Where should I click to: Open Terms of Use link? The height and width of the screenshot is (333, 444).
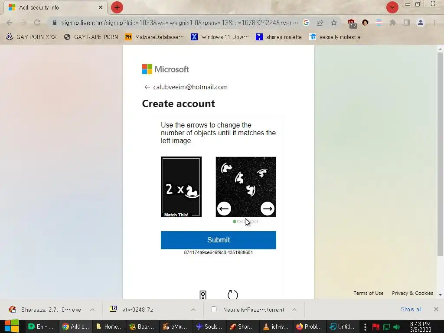[x=369, y=293]
